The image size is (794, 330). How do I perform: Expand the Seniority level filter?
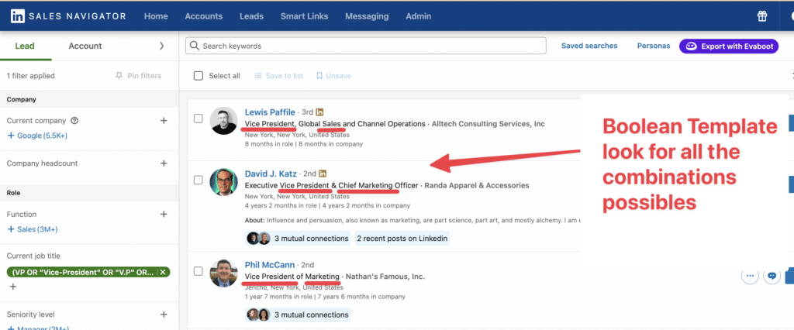click(x=164, y=315)
